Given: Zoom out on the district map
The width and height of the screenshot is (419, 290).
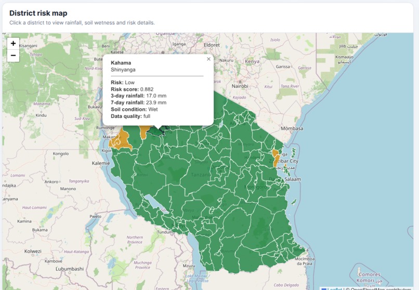Looking at the screenshot, I should [x=13, y=56].
